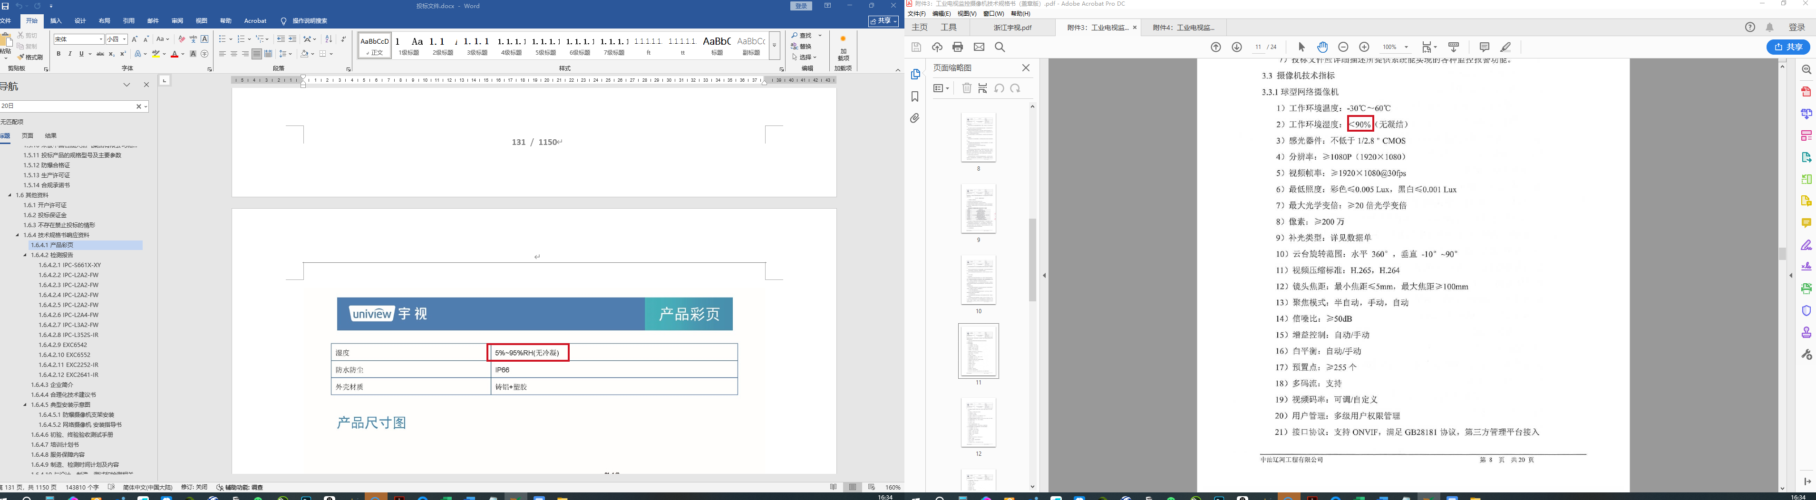The image size is (1816, 500).
Task: Collapse the 1.6.4.2 检测报告 heading
Action: [x=25, y=255]
